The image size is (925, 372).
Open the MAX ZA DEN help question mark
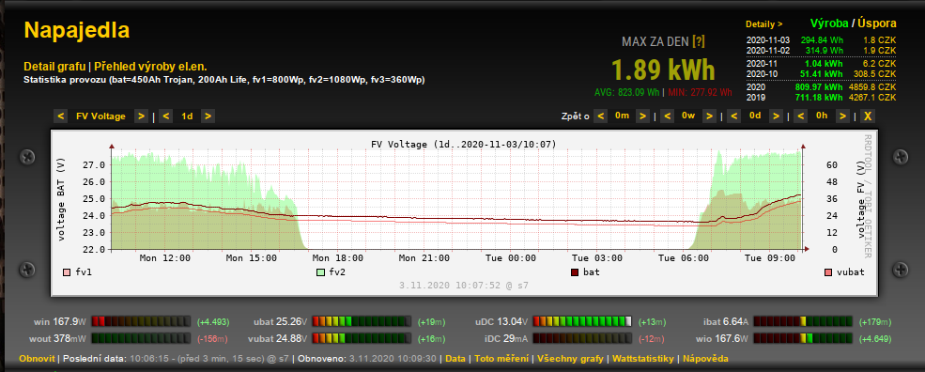tap(699, 41)
